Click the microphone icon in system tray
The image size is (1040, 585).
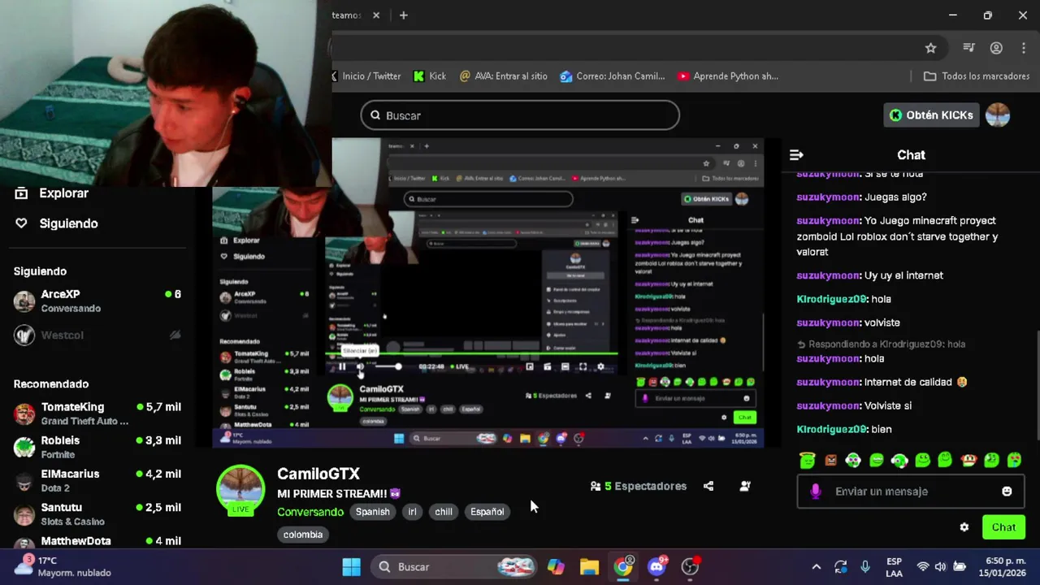click(x=865, y=567)
